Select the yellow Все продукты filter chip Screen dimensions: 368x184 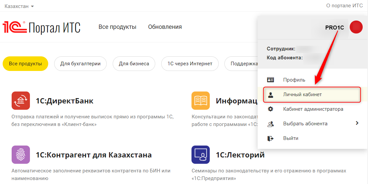click(26, 64)
